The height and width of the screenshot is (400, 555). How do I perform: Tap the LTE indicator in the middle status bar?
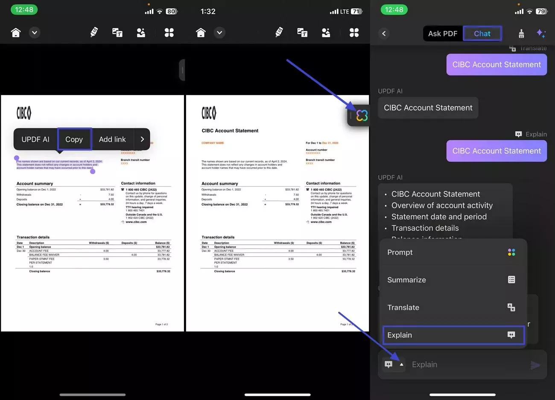(345, 12)
